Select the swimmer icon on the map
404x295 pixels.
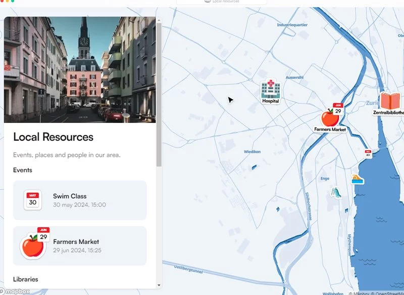click(358, 179)
